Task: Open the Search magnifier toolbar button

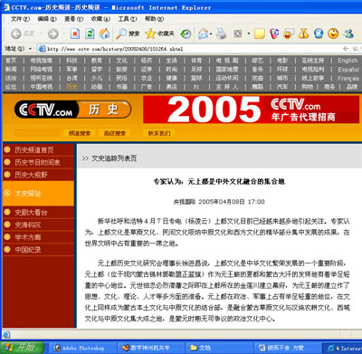Action: (x=128, y=33)
